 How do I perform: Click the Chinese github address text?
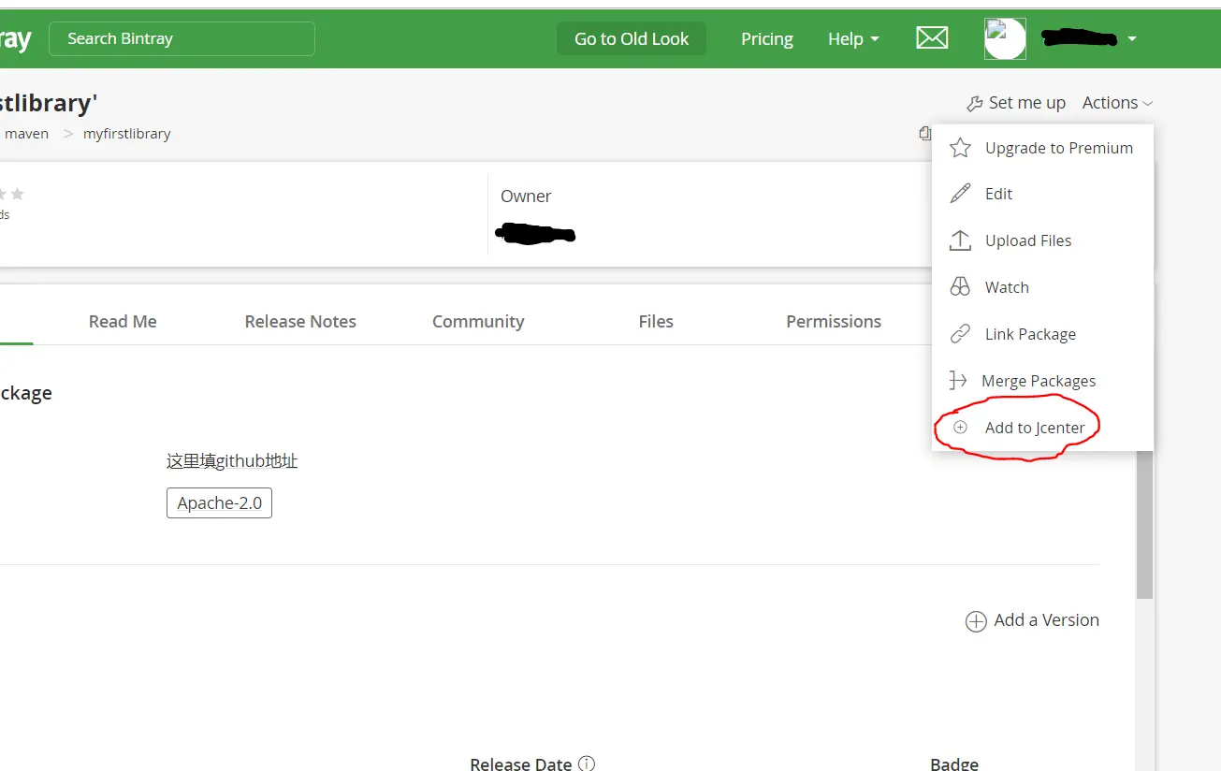[x=232, y=461]
